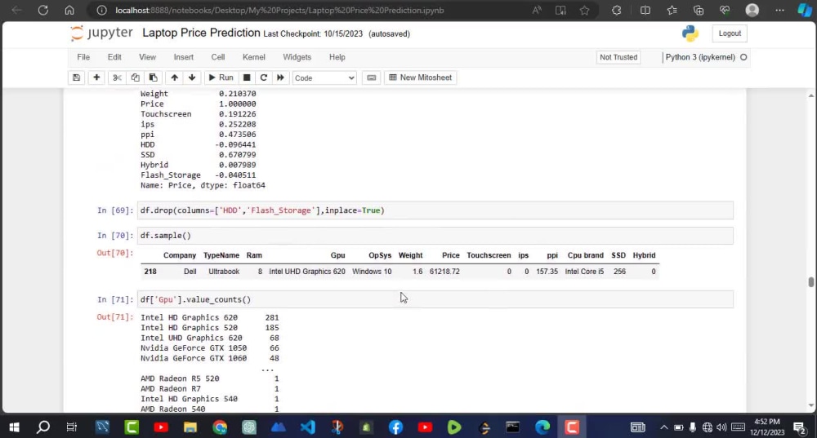The width and height of the screenshot is (817, 438).
Task: Click the Touchscreen column header in the table
Action: click(489, 255)
